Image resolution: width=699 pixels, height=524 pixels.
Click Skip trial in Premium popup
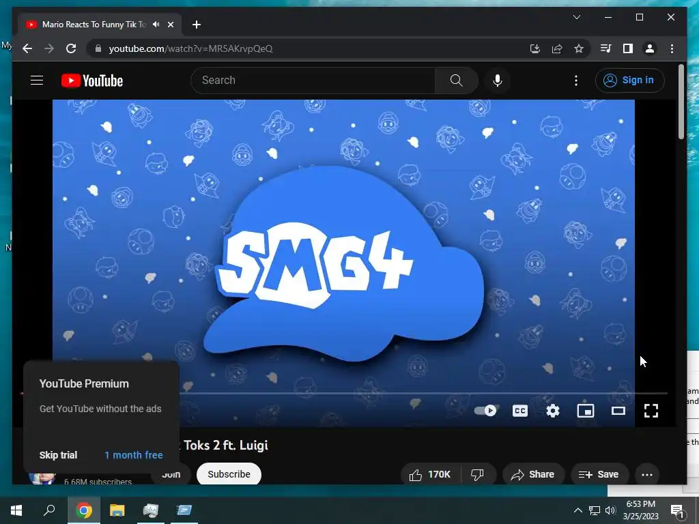click(x=58, y=455)
